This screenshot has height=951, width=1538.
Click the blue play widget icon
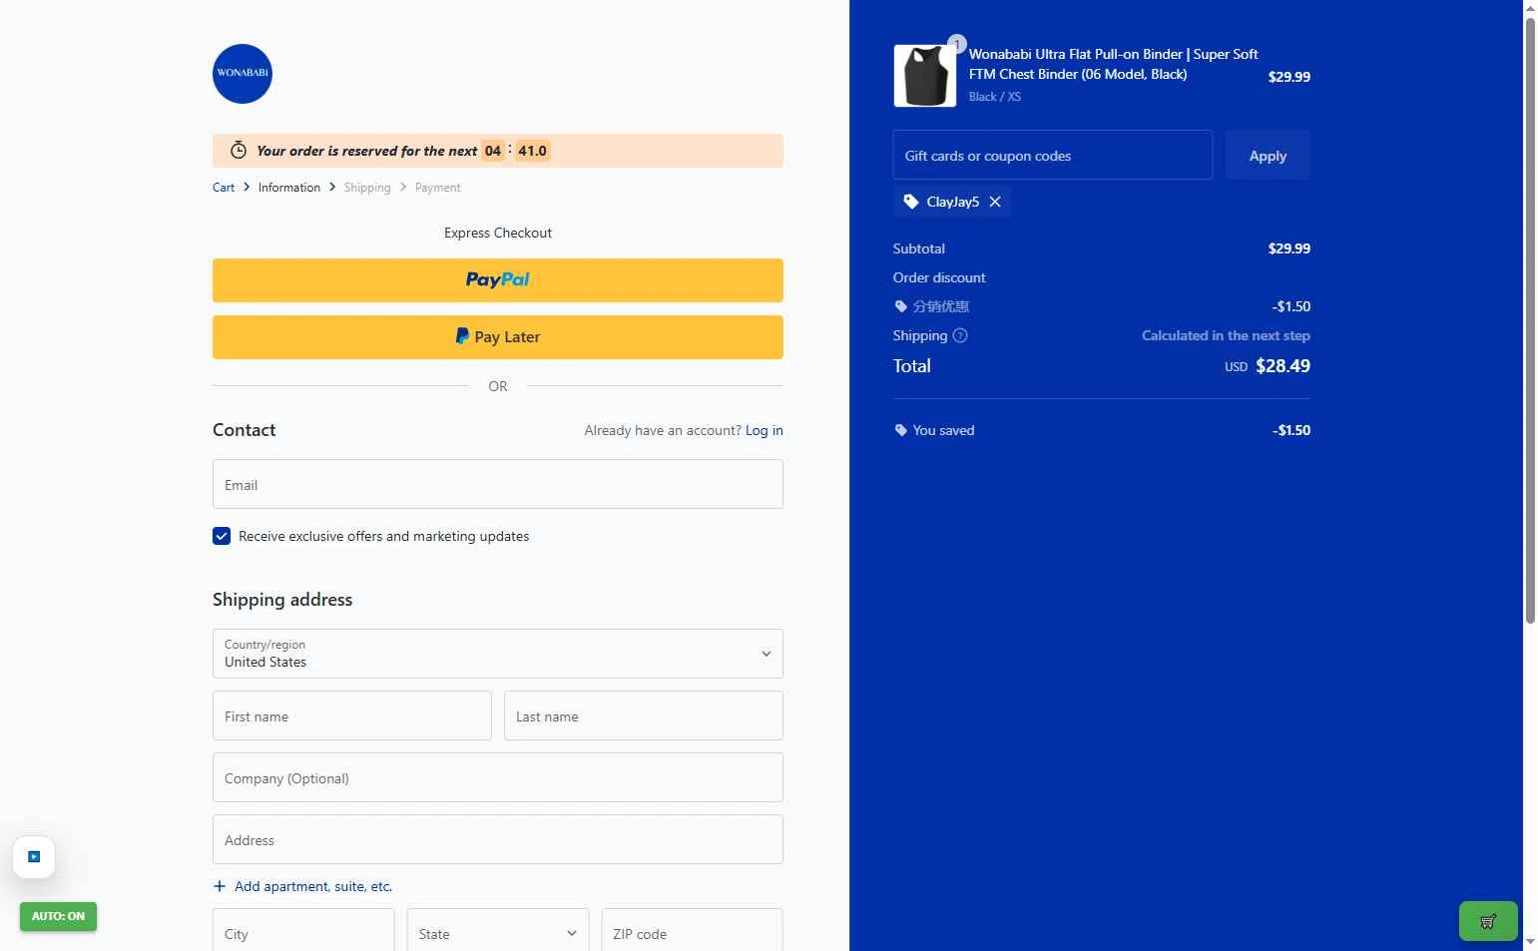[34, 857]
